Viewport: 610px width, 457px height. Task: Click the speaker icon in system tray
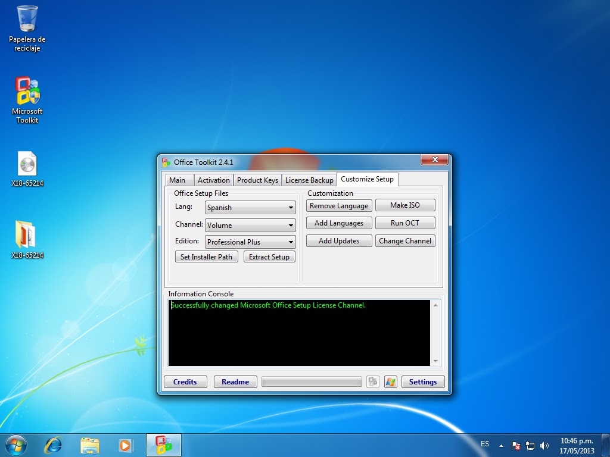[x=544, y=445]
